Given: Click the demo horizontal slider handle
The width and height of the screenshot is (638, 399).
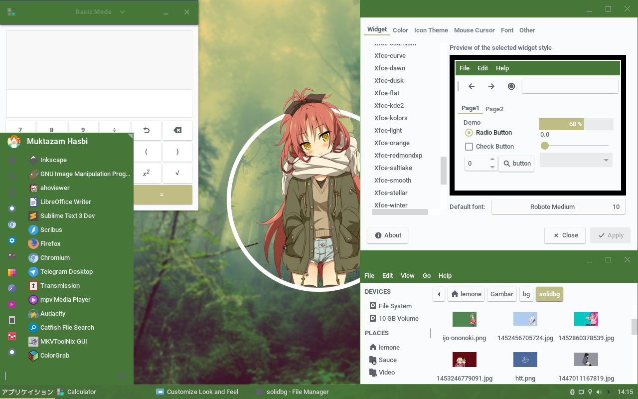Looking at the screenshot, I should [x=545, y=146].
